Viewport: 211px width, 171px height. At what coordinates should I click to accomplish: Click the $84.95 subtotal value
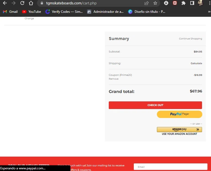(198, 52)
